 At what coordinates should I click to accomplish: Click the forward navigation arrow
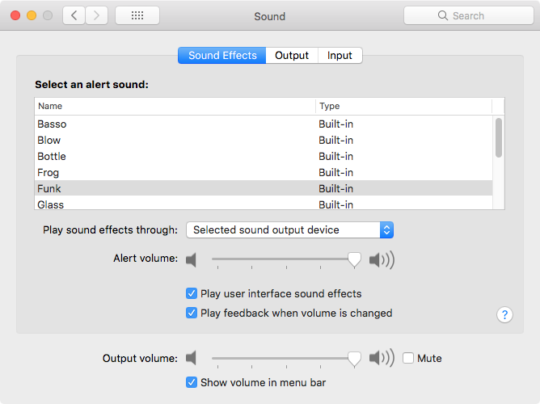tap(97, 15)
